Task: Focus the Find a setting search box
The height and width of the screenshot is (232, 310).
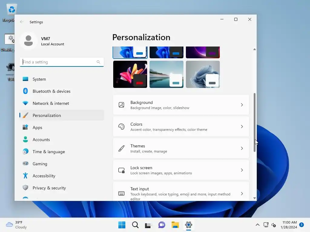Action: pyautogui.click(x=62, y=62)
